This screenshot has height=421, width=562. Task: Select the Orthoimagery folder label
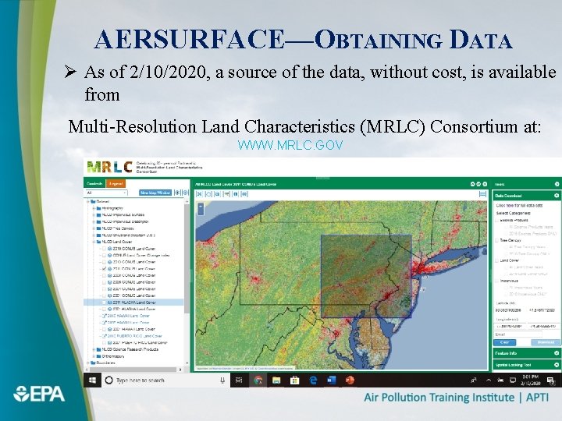click(113, 356)
